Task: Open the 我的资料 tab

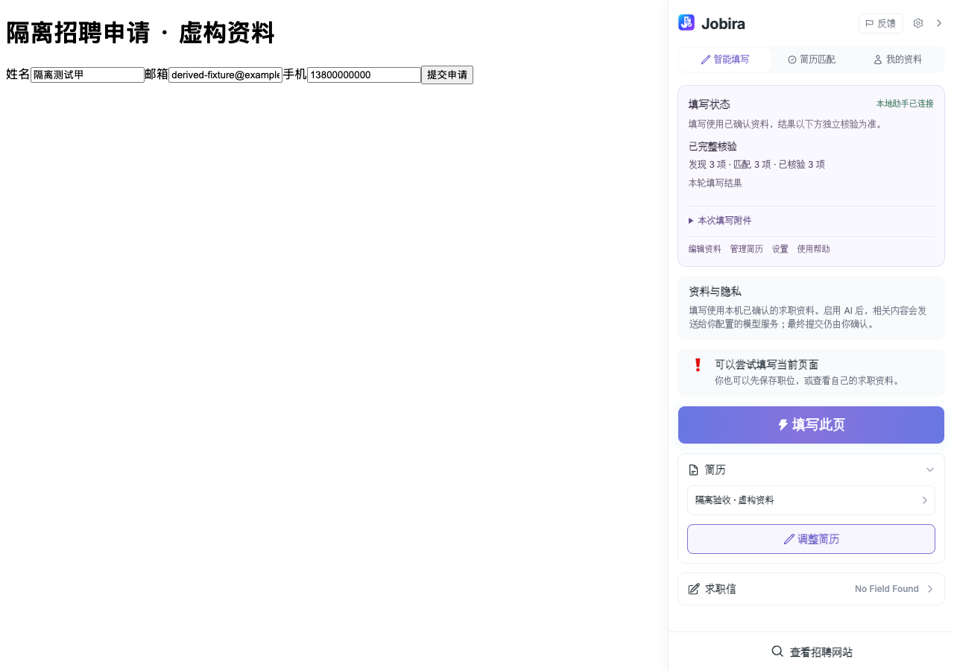Action: [898, 60]
